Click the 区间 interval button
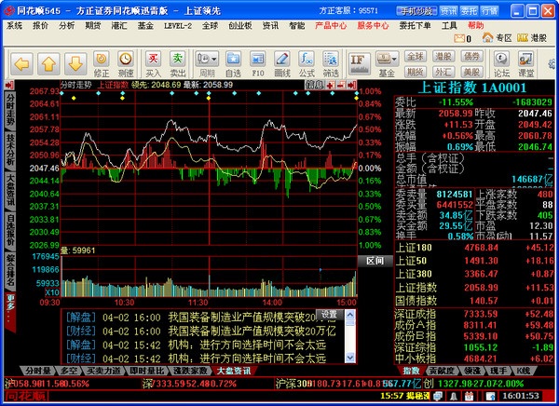This screenshot has height=406, width=559. [x=375, y=261]
